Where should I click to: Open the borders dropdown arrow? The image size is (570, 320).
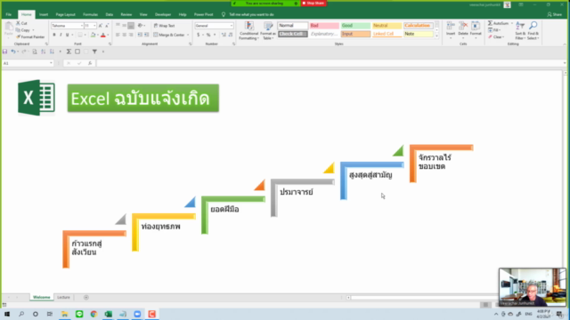pos(85,35)
